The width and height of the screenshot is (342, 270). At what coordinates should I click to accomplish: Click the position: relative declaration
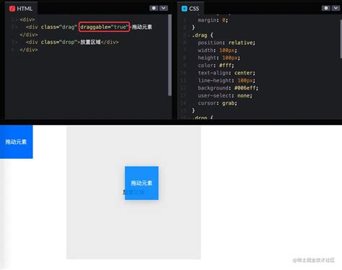(227, 43)
